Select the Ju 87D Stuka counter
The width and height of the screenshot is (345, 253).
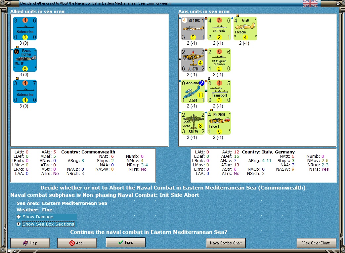tap(193, 60)
